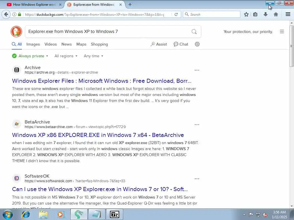
Task: Open the Firefox hamburger menu
Action: (288, 14)
